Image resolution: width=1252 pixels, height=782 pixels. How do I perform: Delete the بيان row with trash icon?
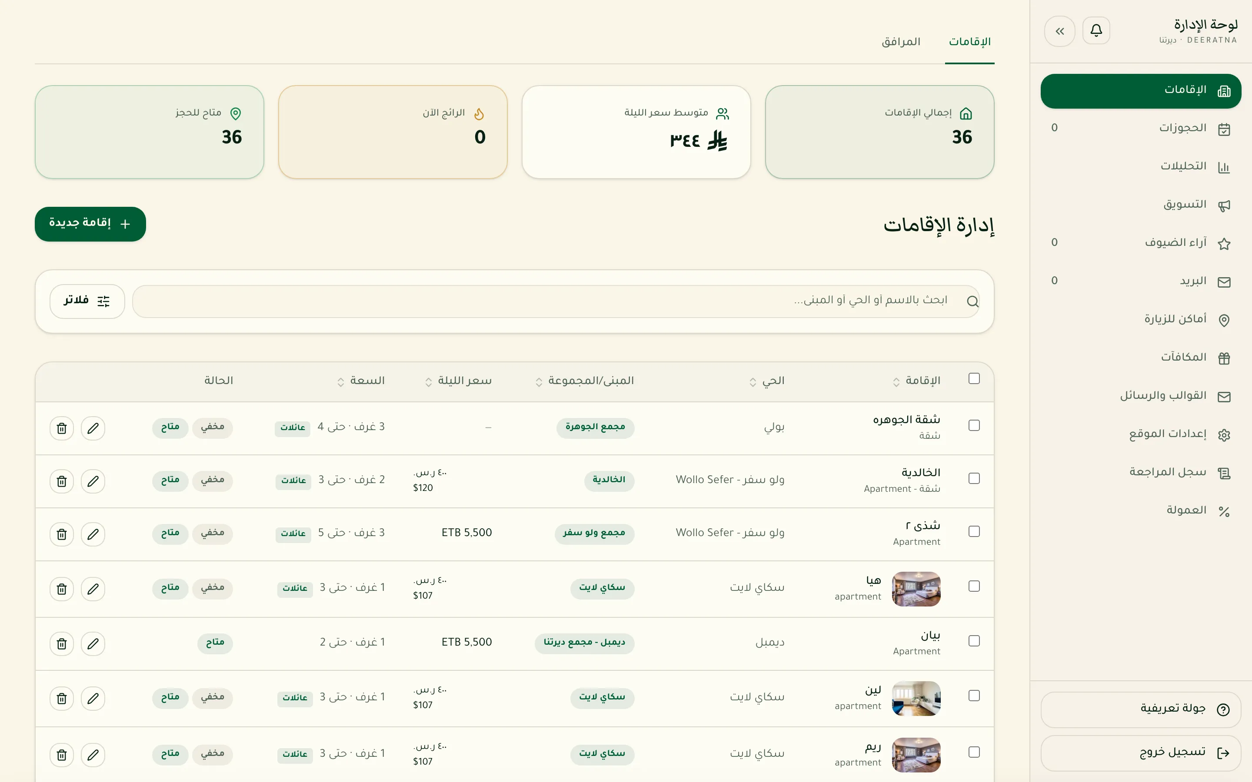click(62, 643)
